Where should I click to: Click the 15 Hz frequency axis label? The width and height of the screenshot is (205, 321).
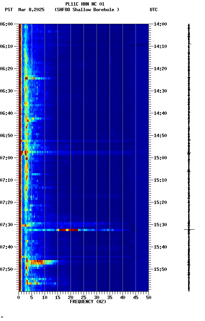[58, 298]
